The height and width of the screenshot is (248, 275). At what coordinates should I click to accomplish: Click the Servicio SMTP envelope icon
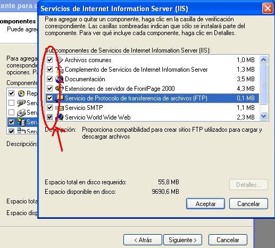pos(60,108)
